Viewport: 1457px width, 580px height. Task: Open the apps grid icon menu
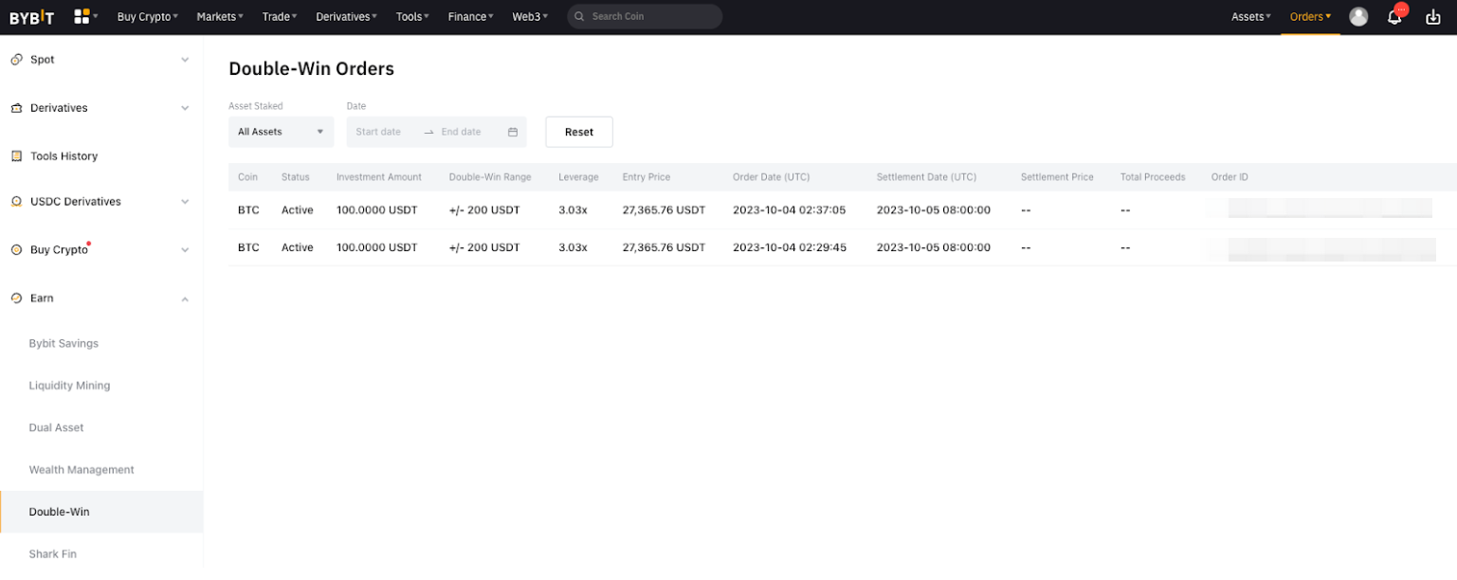point(82,16)
